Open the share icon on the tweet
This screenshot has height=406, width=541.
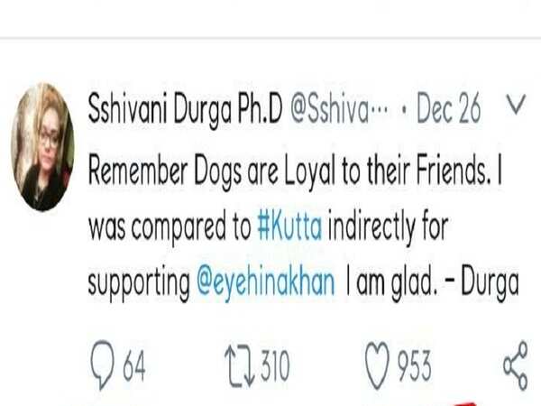pos(516,365)
